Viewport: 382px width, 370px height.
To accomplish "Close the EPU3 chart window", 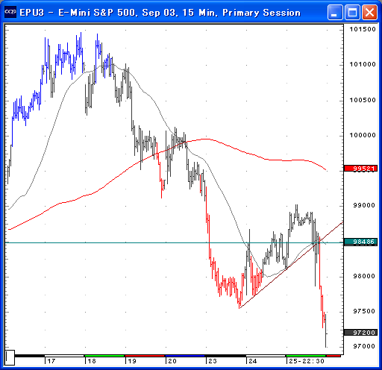I will pos(369,12).
